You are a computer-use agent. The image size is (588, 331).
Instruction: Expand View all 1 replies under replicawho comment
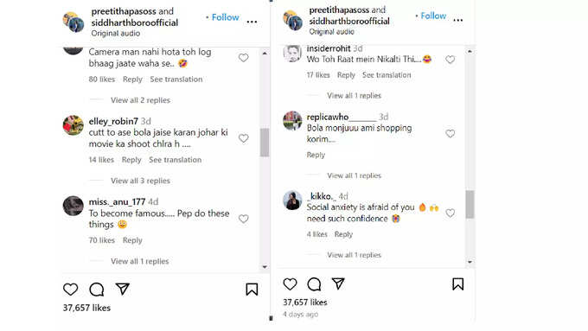pyautogui.click(x=354, y=175)
